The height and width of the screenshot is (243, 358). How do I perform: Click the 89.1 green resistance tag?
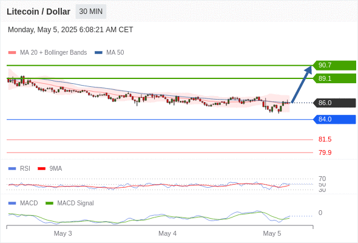334,78
